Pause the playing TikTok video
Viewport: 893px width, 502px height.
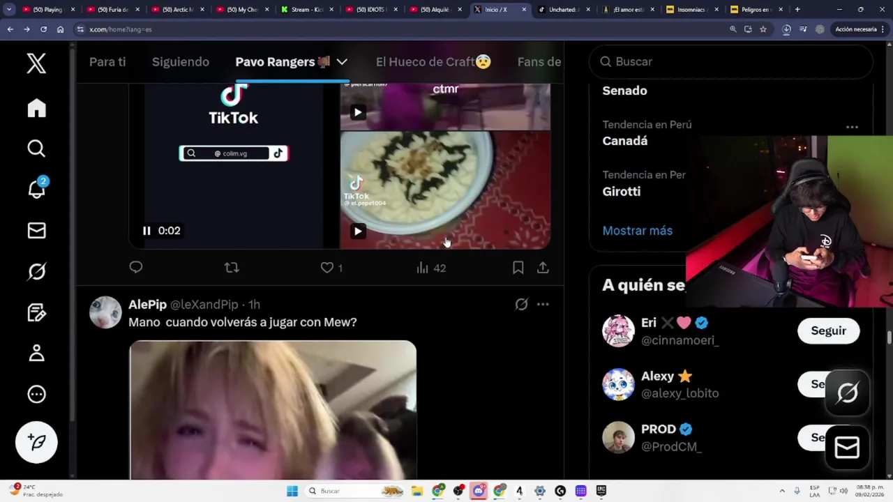click(147, 231)
